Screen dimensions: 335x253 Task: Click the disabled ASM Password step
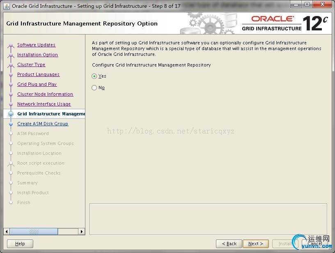(33, 133)
